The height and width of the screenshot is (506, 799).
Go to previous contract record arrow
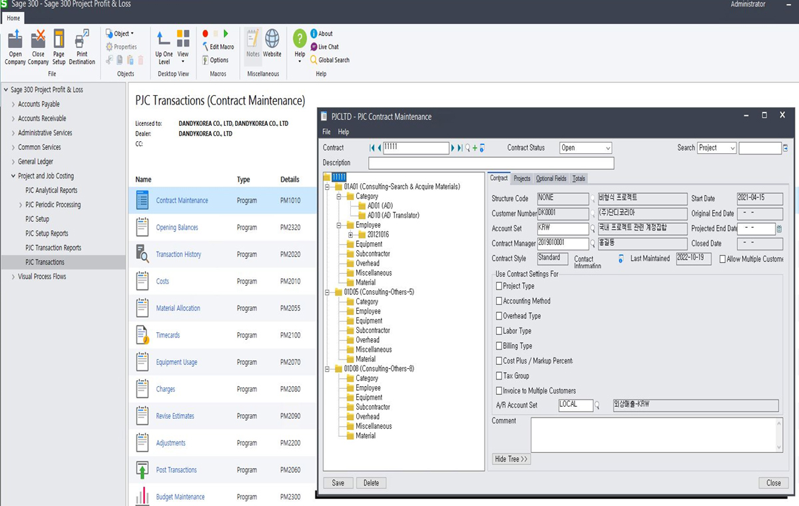coord(379,148)
